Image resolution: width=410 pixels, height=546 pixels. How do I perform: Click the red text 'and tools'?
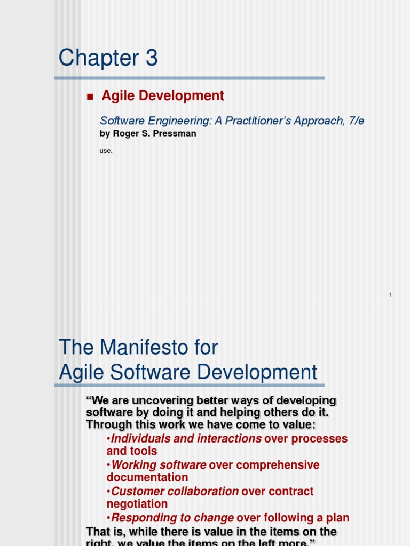point(132,451)
